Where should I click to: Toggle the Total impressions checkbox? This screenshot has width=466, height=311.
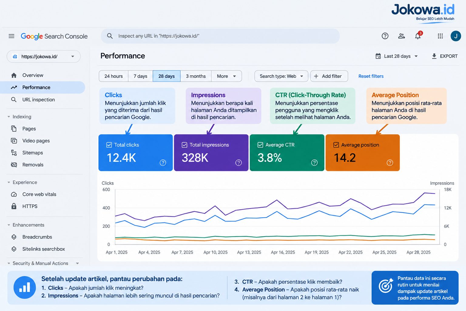[x=184, y=145]
